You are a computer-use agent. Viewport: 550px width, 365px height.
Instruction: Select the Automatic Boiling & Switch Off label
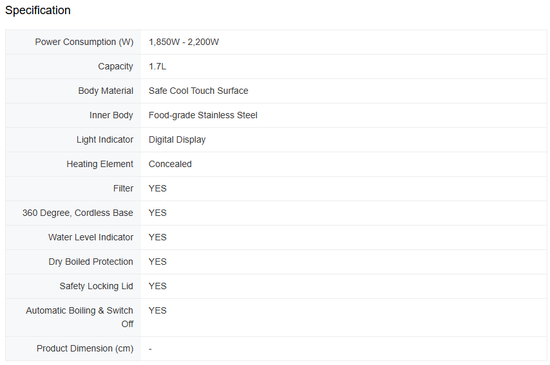(80, 317)
